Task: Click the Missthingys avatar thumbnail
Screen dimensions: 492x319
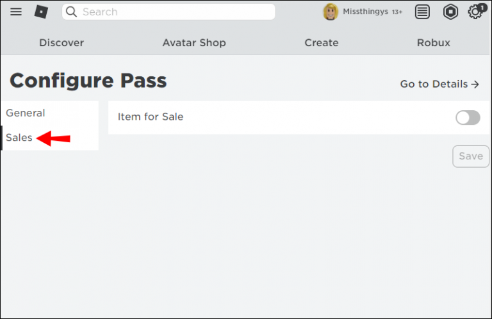Action: click(331, 12)
